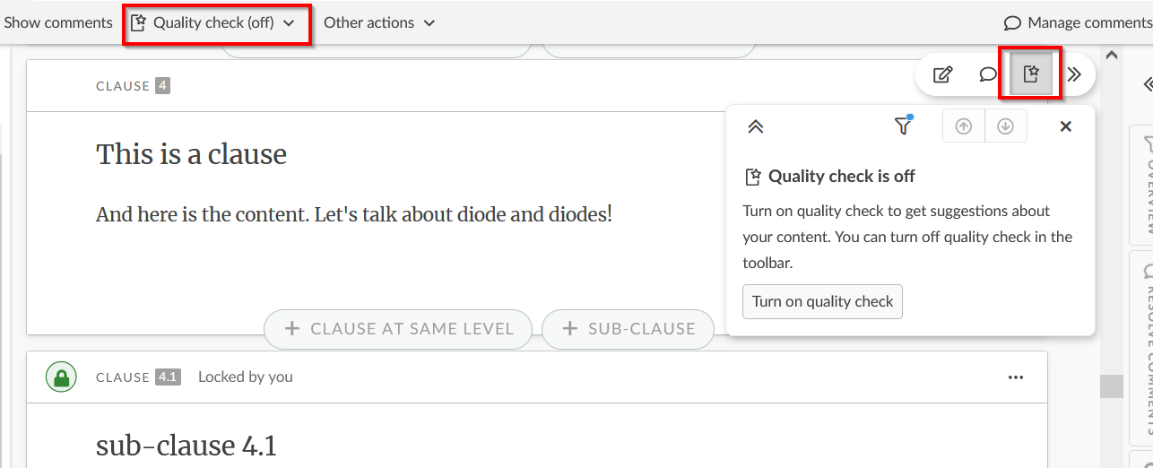Click the "Quality check is off" heading
The width and height of the screenshot is (1153, 468).
[x=841, y=177]
